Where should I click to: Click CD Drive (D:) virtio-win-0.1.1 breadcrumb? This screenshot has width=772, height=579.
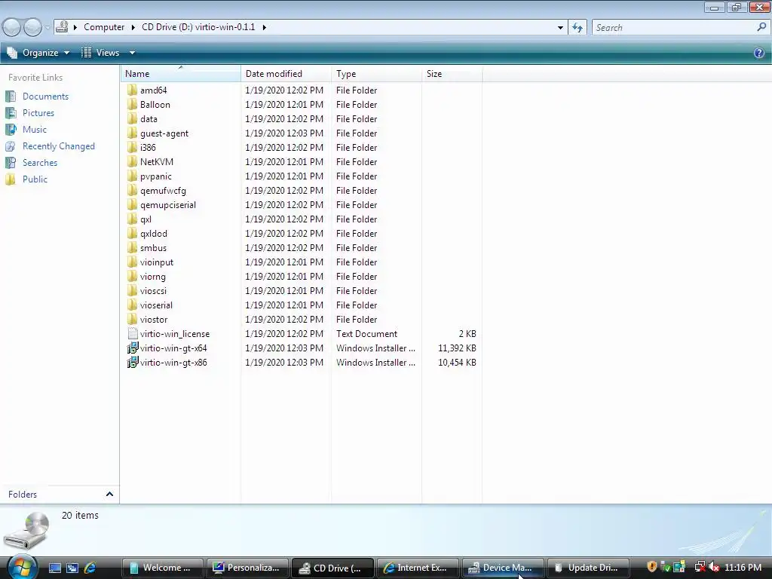[x=198, y=27]
